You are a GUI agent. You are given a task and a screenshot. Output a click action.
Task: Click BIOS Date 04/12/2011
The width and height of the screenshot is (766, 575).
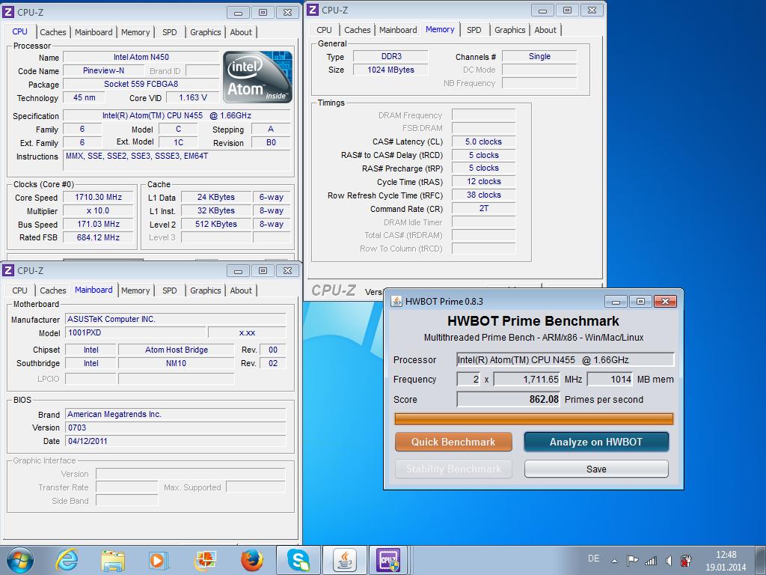pos(175,441)
